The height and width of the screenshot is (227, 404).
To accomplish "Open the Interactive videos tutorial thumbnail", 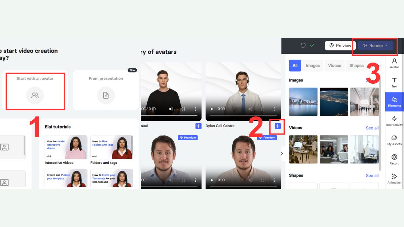I will 66,147.
